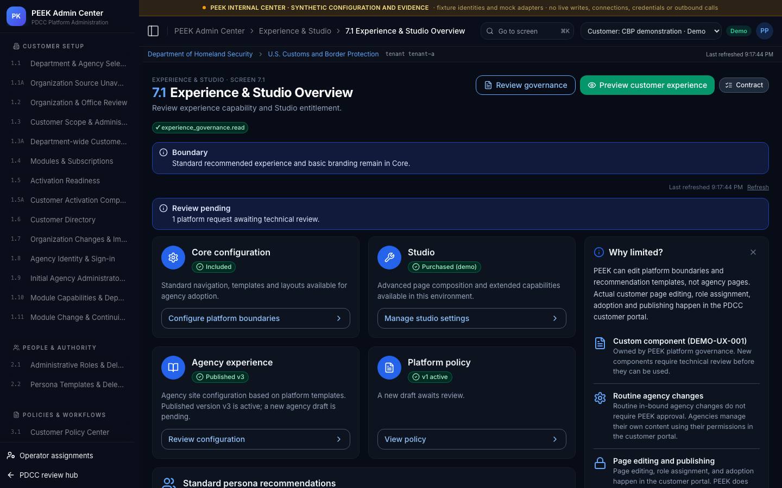Open View policy in Platform policy
This screenshot has width=782, height=488.
[472, 439]
